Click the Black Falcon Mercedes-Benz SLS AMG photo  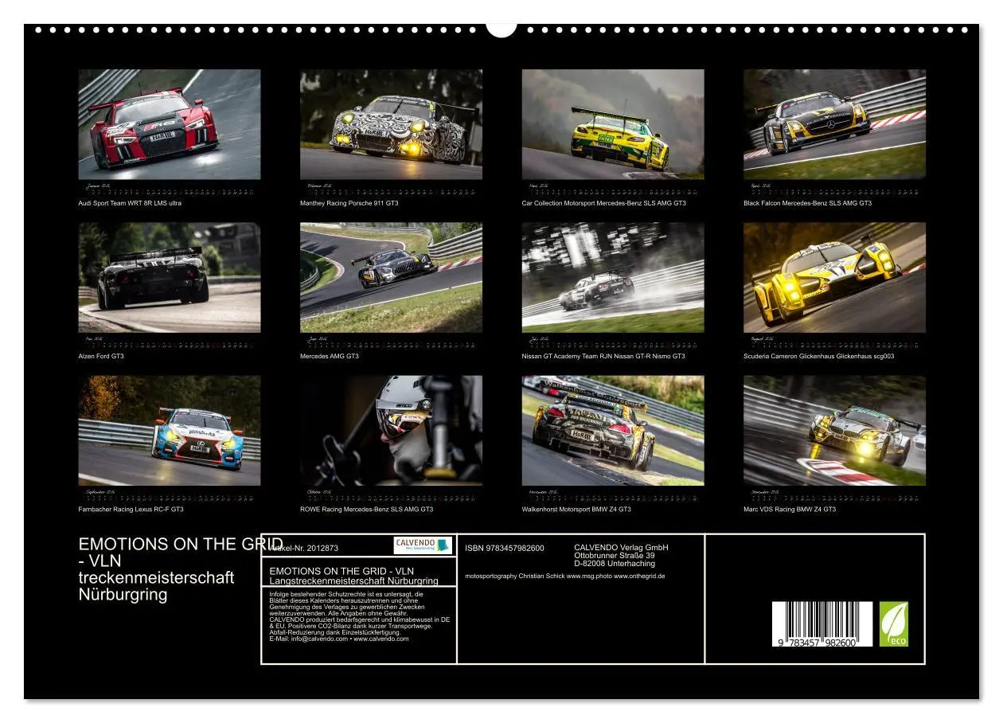(834, 124)
